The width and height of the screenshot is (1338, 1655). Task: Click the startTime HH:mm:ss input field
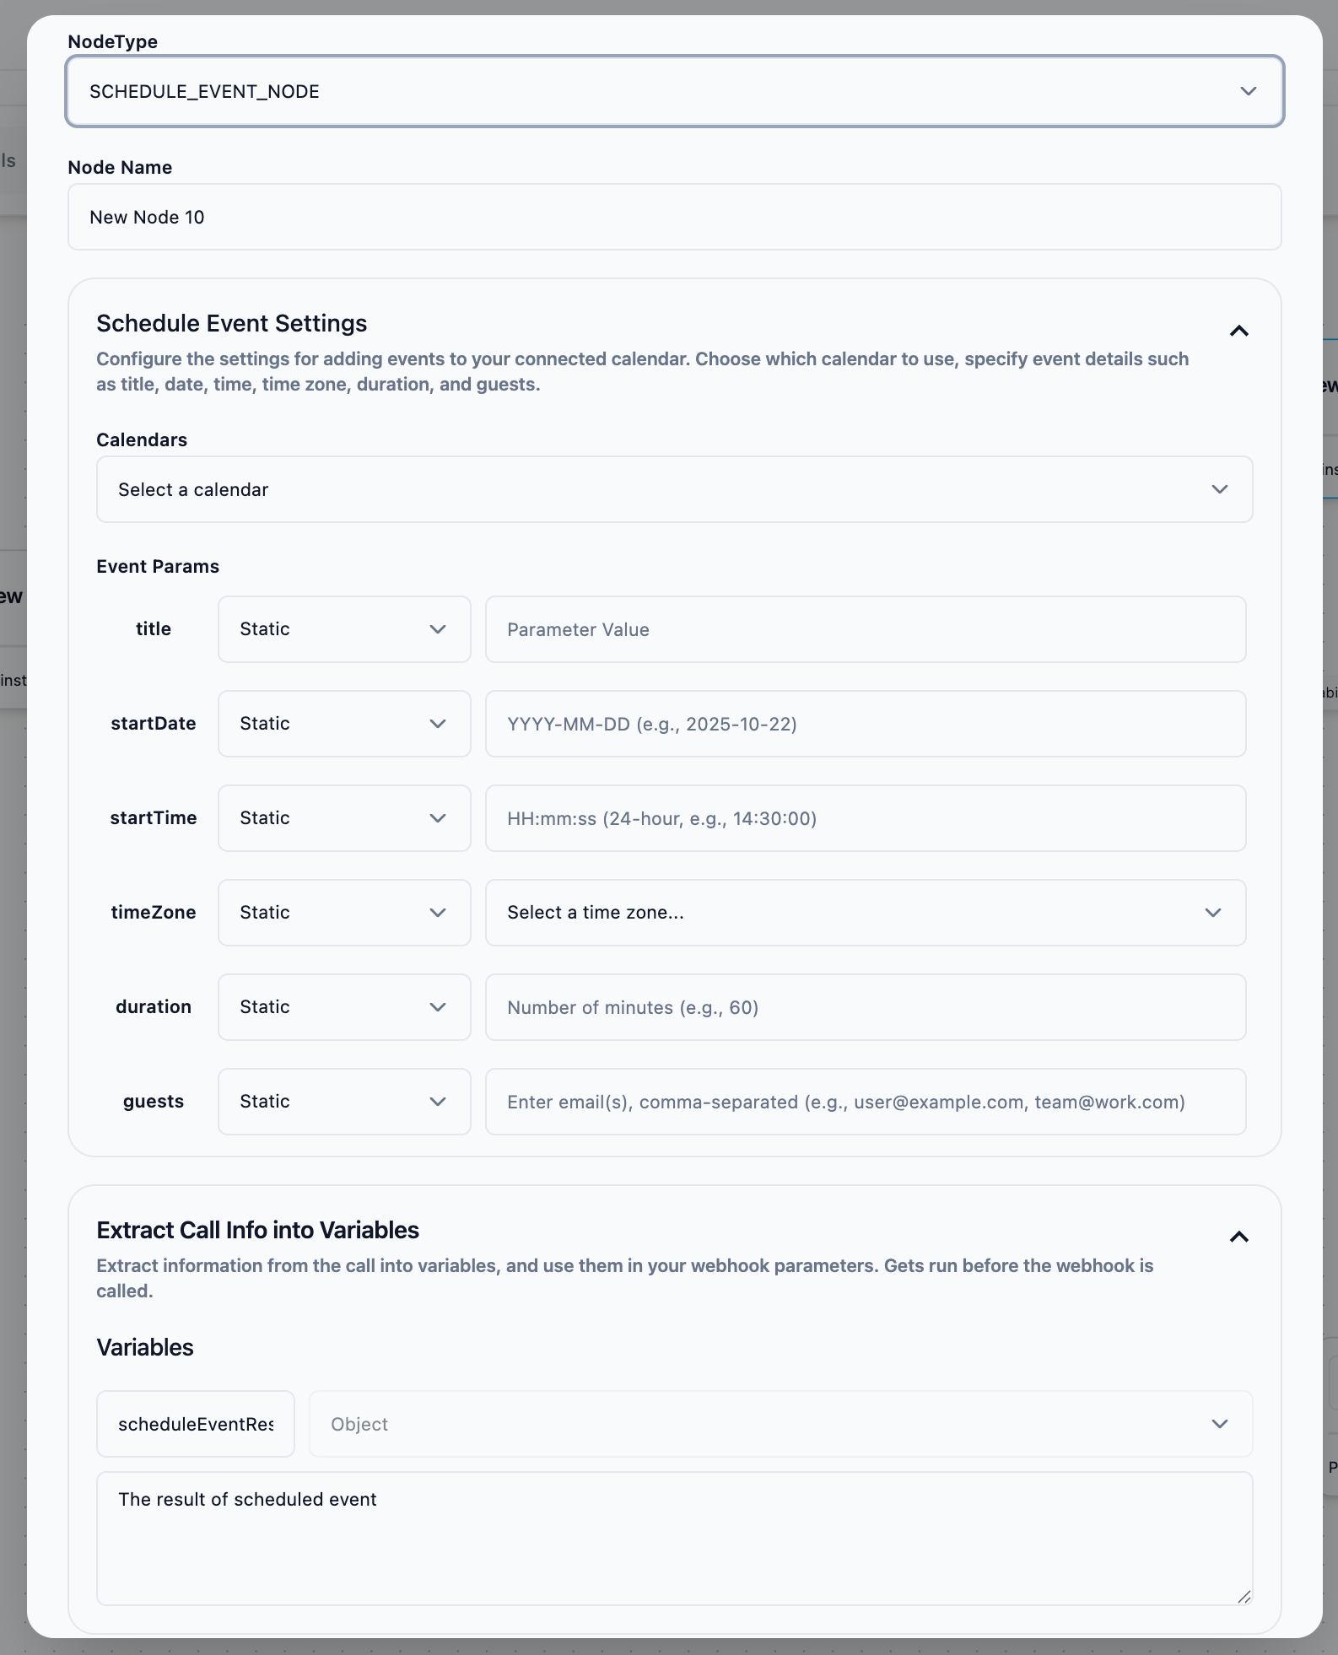(x=865, y=818)
